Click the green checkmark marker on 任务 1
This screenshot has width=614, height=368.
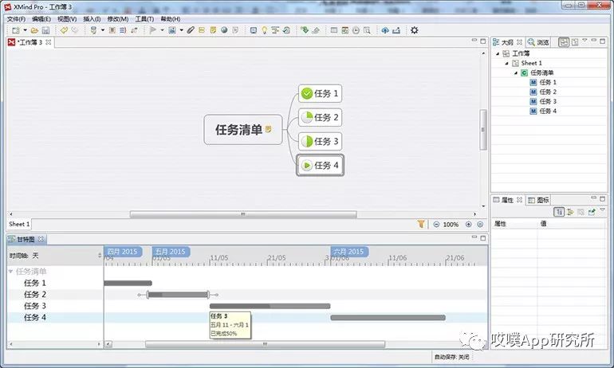[306, 94]
